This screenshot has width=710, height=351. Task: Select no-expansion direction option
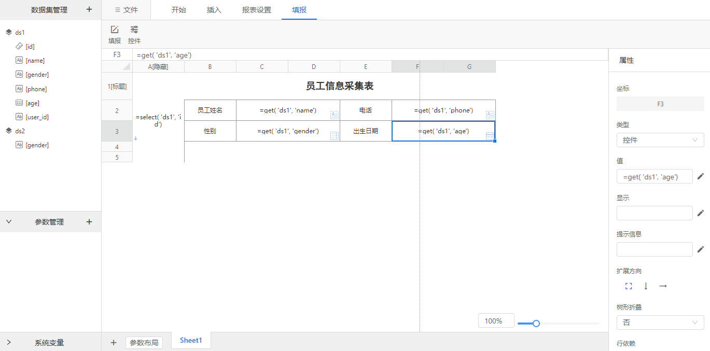(629, 286)
